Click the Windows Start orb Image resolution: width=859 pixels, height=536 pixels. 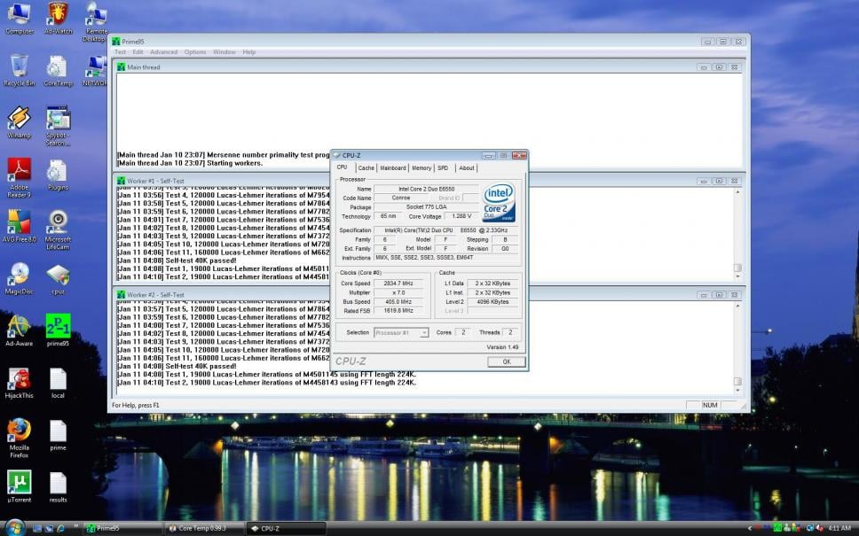(15, 527)
